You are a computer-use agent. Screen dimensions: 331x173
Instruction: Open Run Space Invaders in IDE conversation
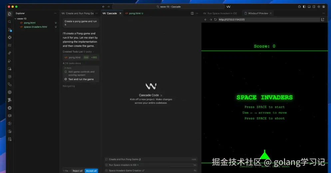(x=151, y=165)
